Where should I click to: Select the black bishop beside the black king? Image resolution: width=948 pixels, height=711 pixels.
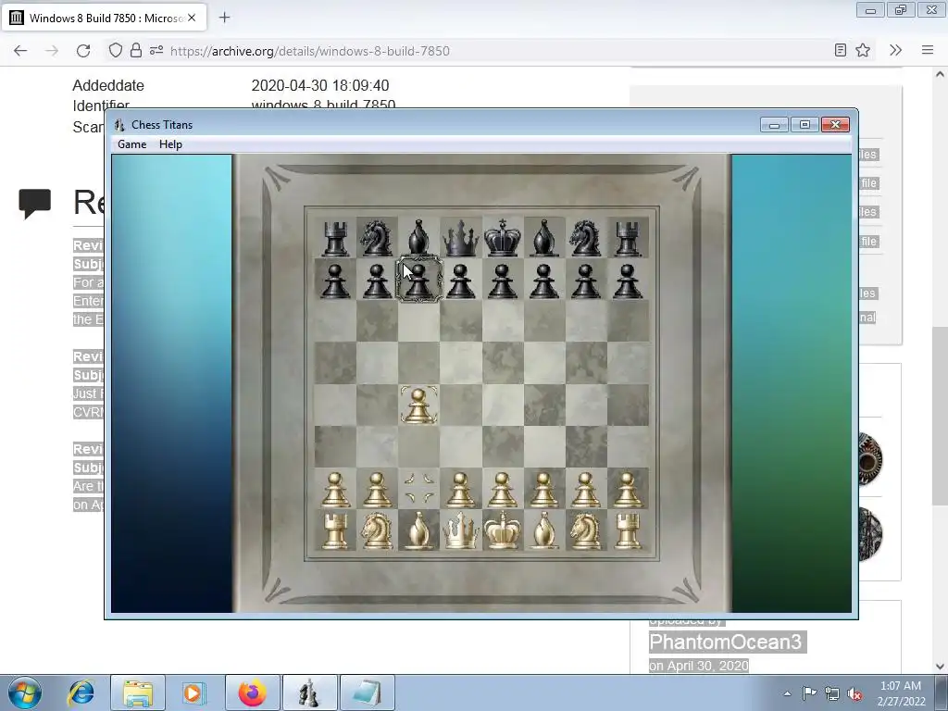tap(543, 238)
